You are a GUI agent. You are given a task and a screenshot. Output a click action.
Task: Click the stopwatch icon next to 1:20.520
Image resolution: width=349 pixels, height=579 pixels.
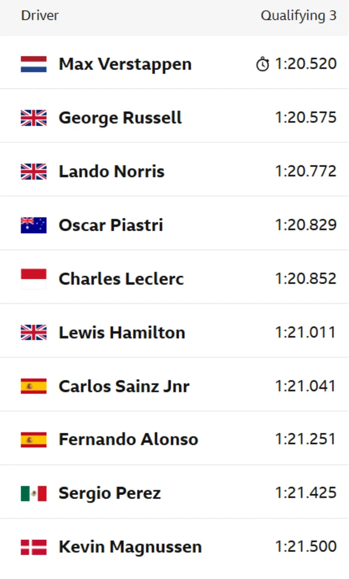tap(262, 65)
